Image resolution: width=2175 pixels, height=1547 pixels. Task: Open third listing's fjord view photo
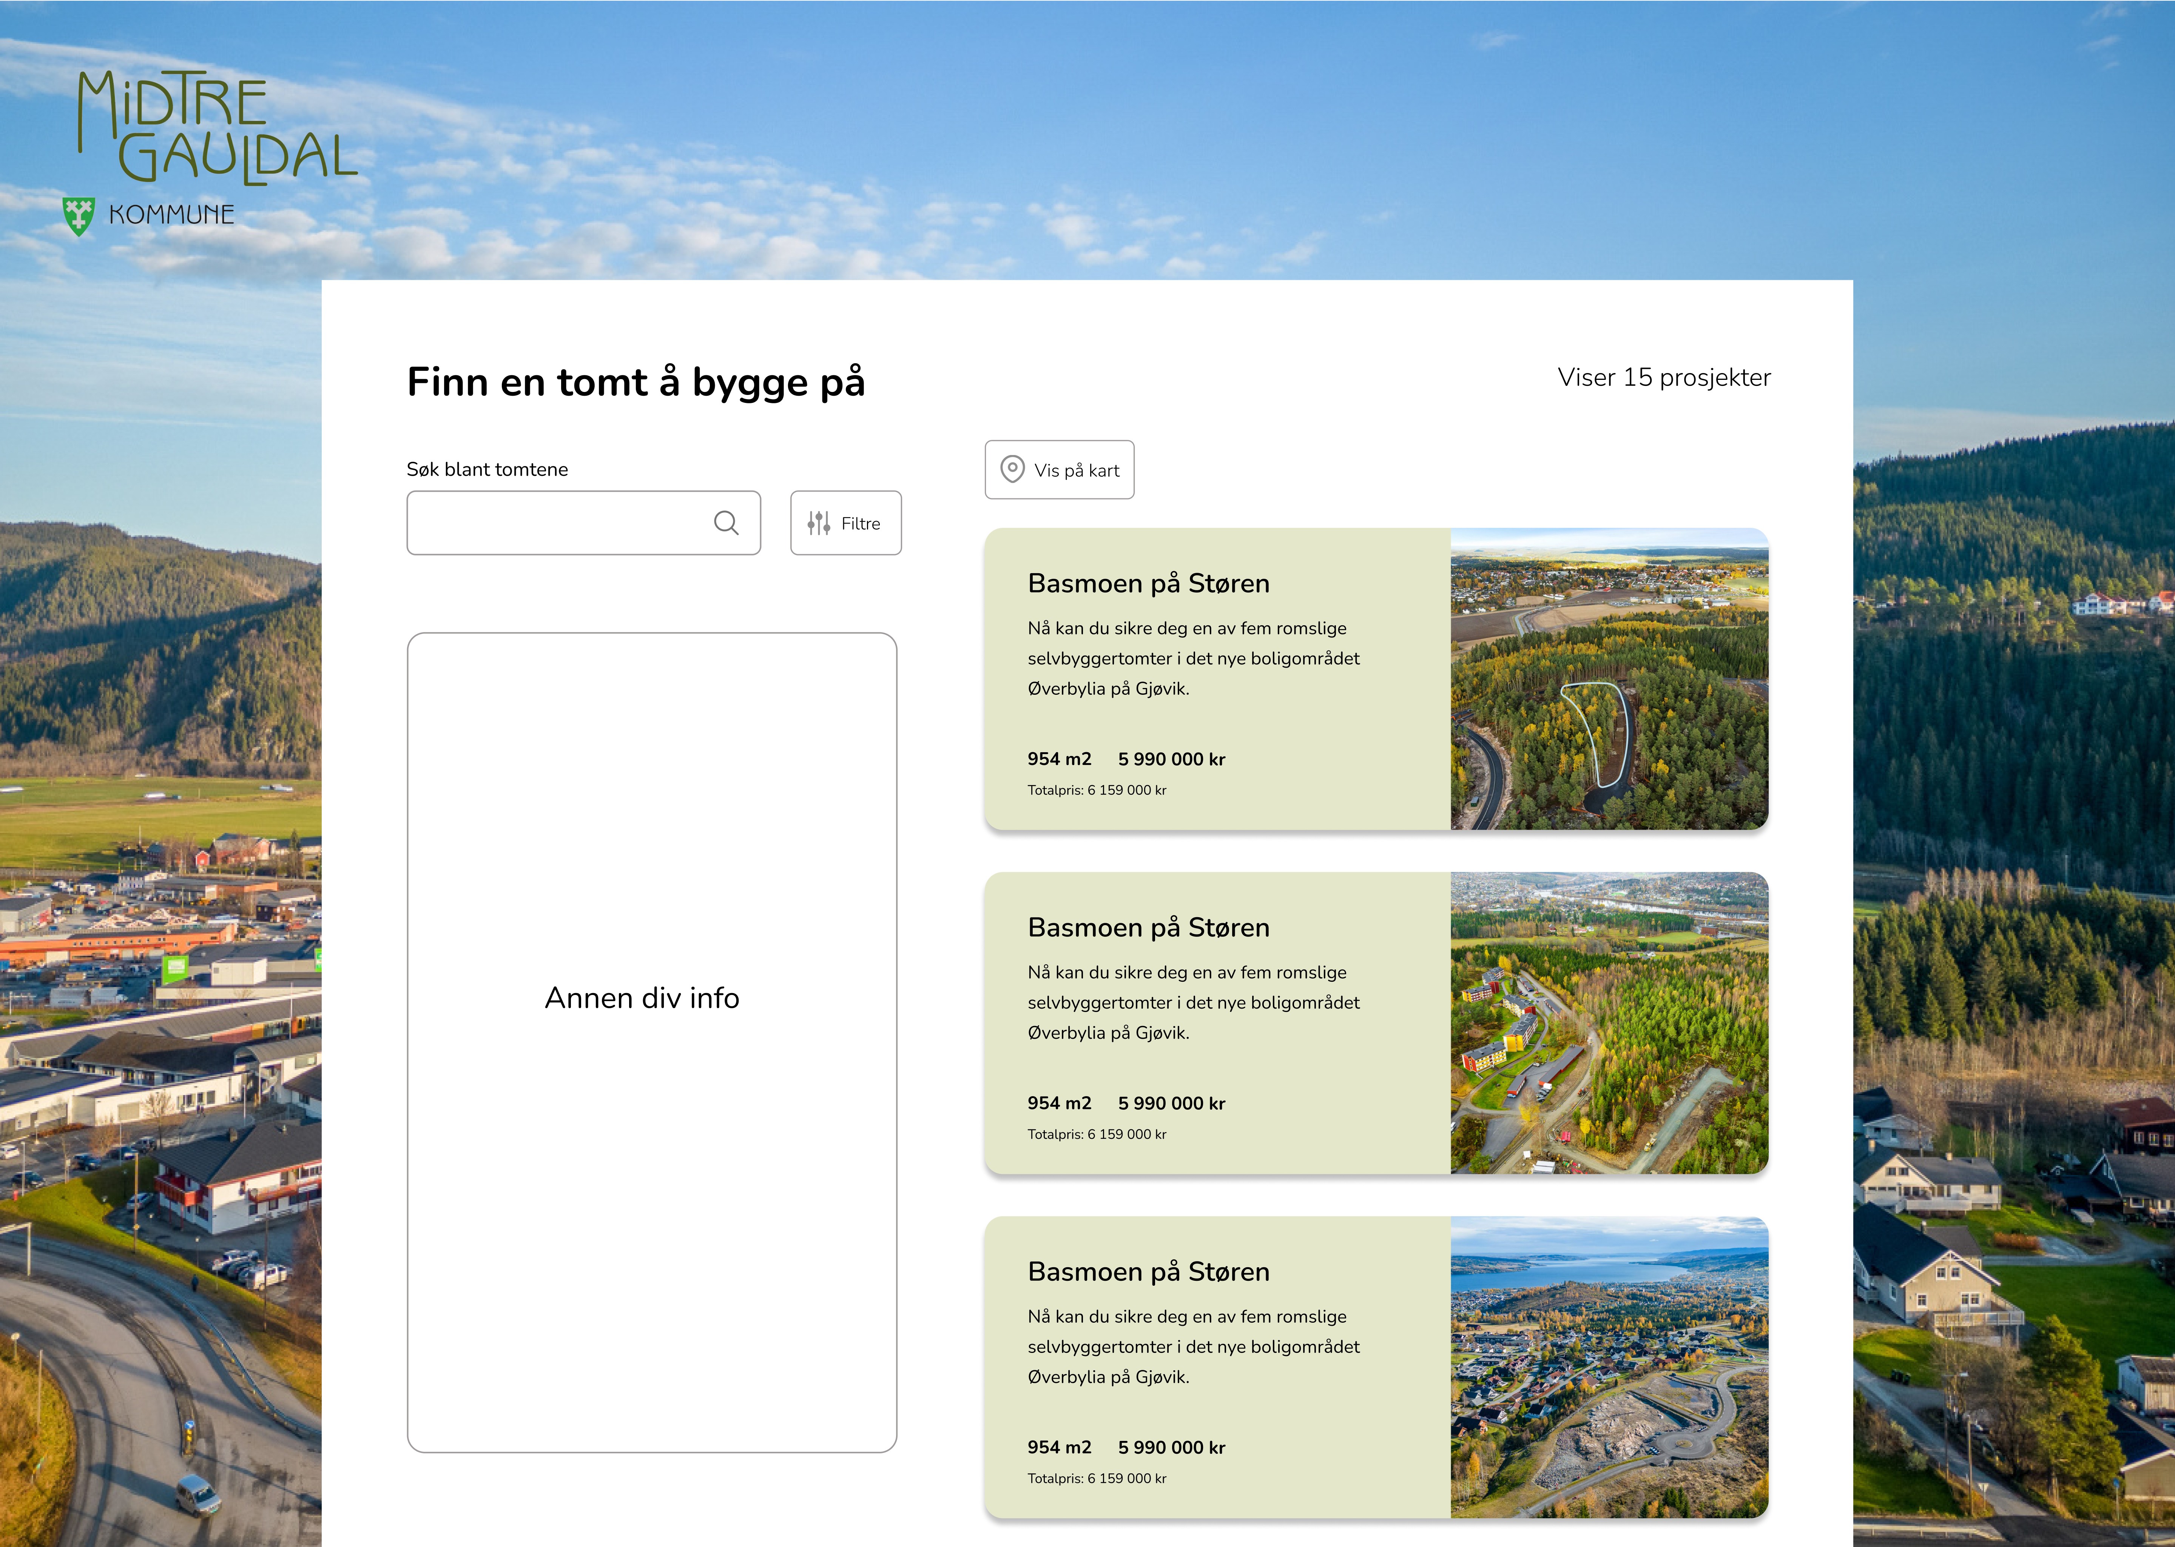click(1608, 1367)
